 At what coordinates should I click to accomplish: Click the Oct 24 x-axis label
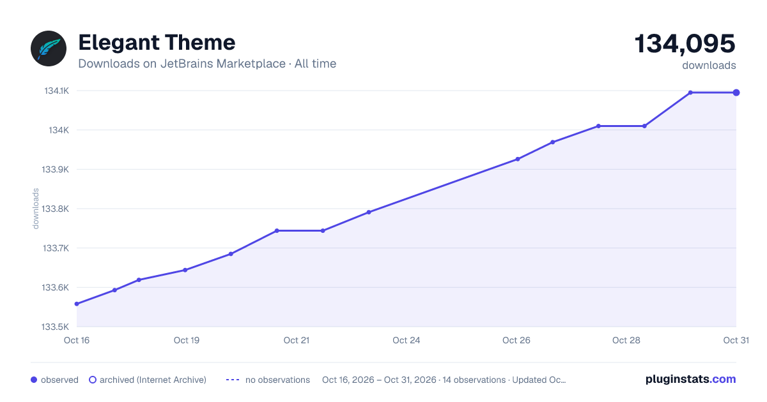click(407, 340)
